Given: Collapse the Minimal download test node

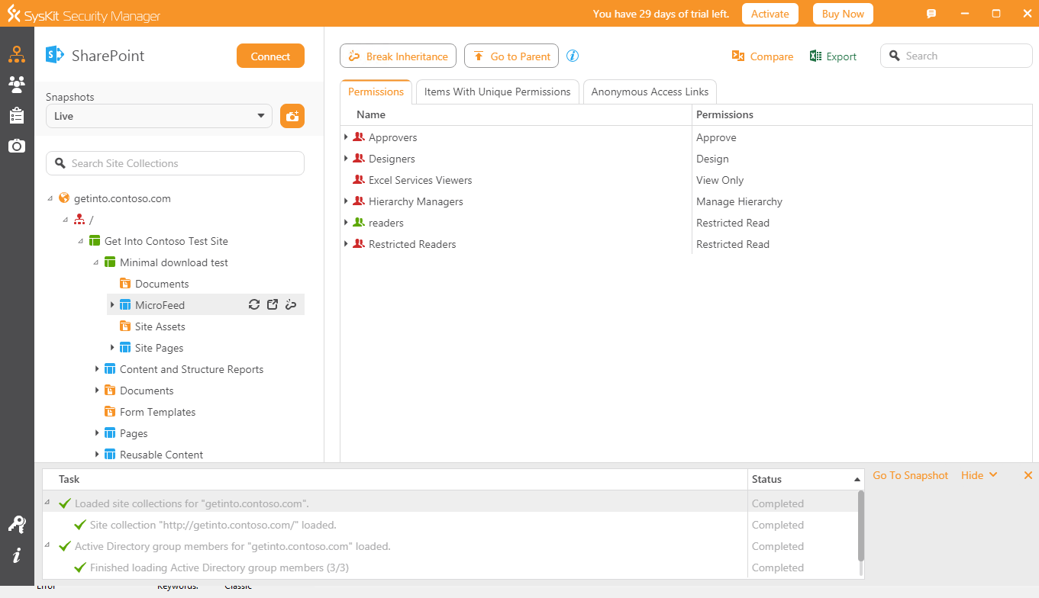Looking at the screenshot, I should click(x=96, y=262).
